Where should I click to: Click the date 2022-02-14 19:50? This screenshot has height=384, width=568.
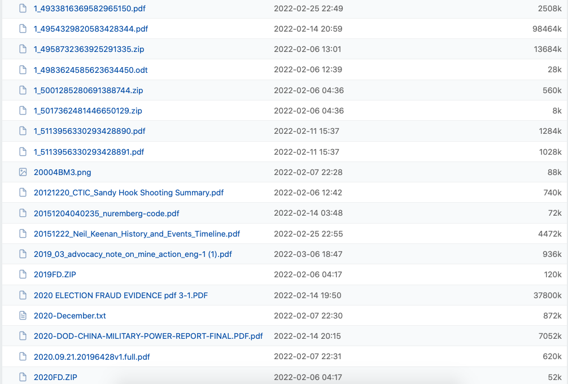click(x=308, y=295)
